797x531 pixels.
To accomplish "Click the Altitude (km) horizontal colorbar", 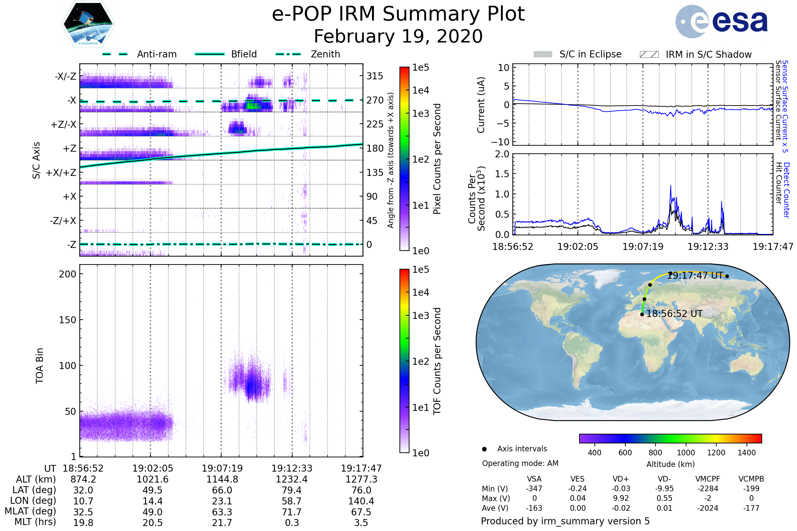I will tap(670, 438).
